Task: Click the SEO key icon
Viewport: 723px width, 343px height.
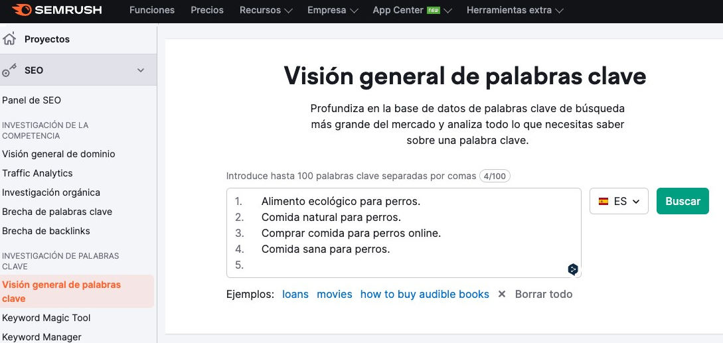Action: 9,70
